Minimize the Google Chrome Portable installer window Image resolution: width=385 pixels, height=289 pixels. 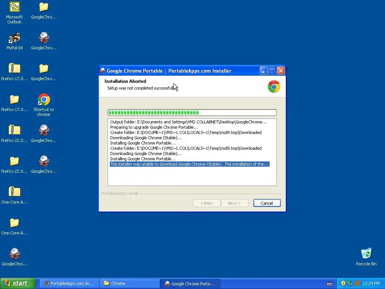[x=263, y=71]
